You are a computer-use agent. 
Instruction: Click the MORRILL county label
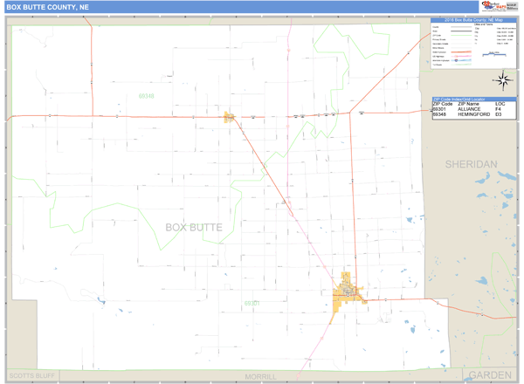[x=259, y=376]
